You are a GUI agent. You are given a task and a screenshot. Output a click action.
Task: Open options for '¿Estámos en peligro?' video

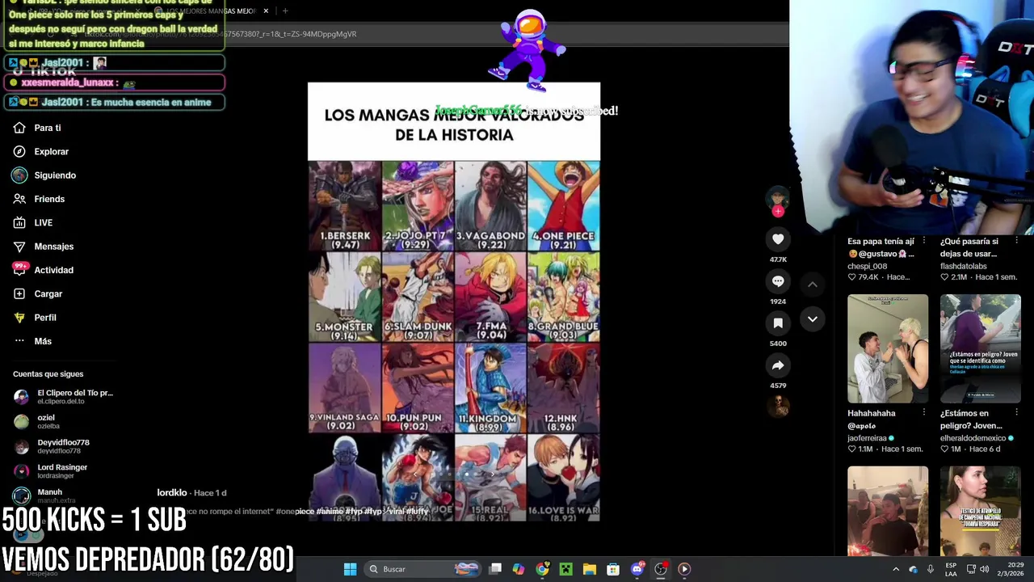pyautogui.click(x=1016, y=413)
